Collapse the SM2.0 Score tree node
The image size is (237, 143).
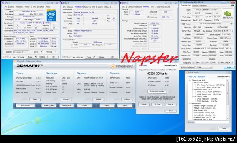click(x=193, y=83)
